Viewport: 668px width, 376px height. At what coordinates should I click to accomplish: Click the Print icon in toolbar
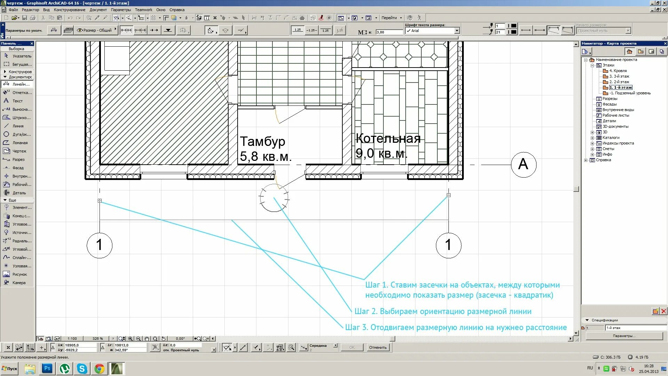click(x=33, y=18)
